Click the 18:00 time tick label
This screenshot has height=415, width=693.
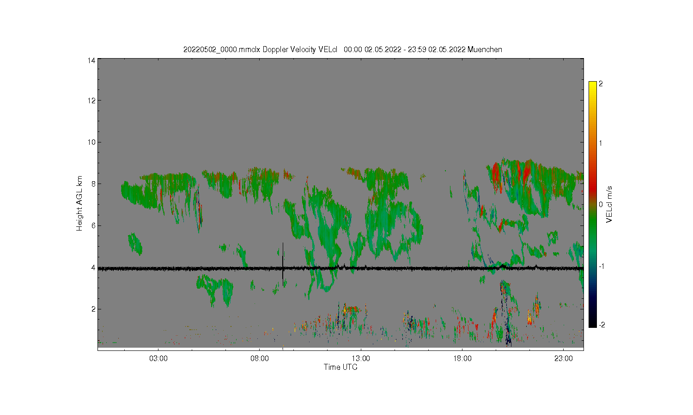pos(462,358)
